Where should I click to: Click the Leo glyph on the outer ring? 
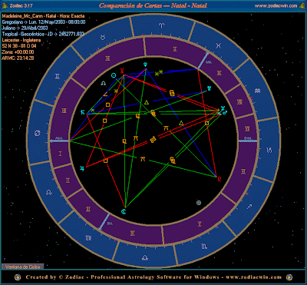tap(49, 192)
